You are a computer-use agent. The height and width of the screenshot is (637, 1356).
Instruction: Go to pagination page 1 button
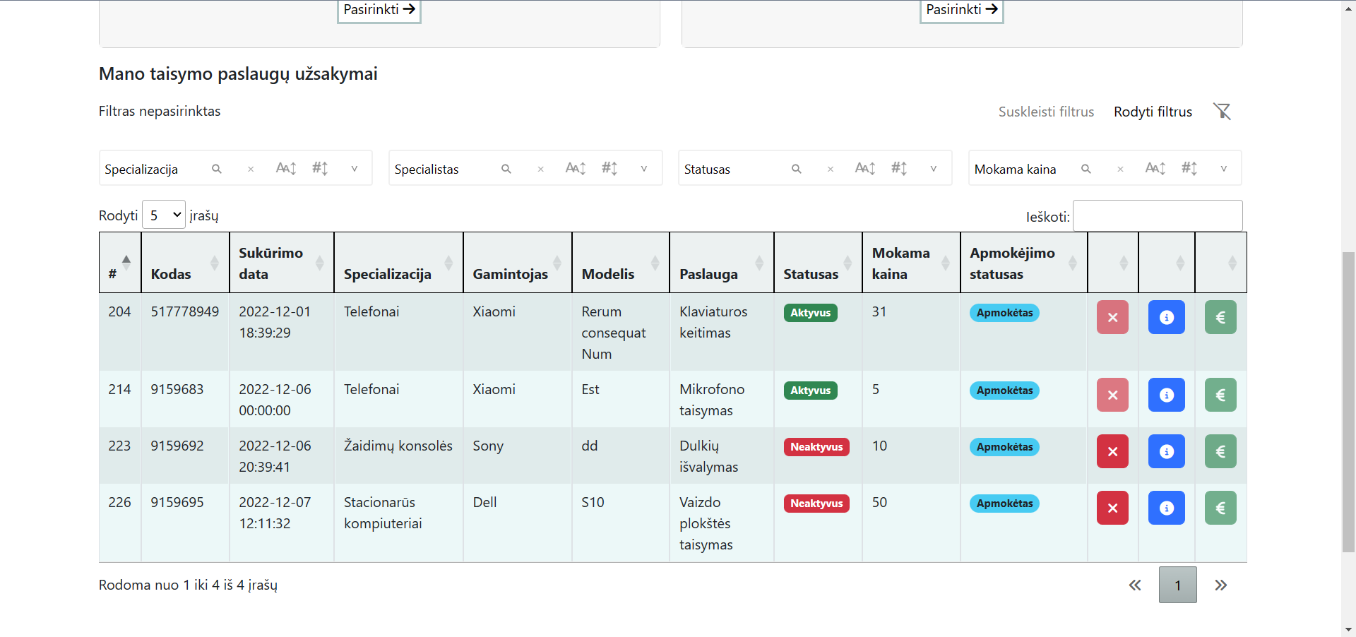point(1177,585)
